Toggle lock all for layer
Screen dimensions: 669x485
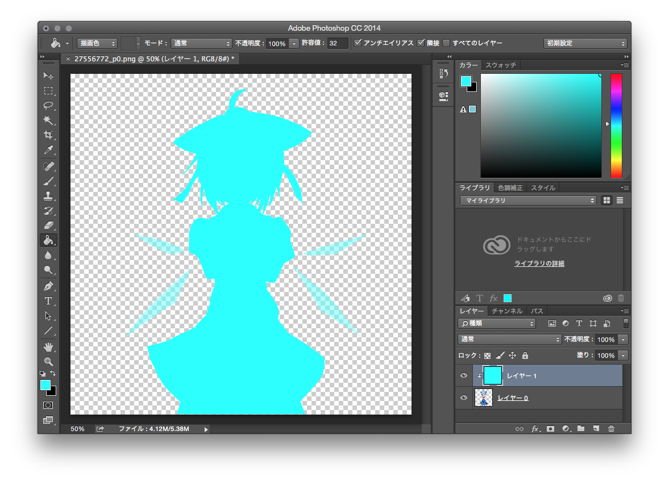tap(525, 356)
